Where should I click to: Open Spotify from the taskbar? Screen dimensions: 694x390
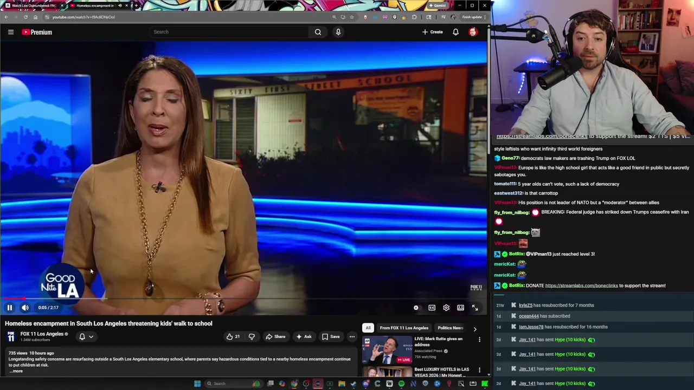401,383
